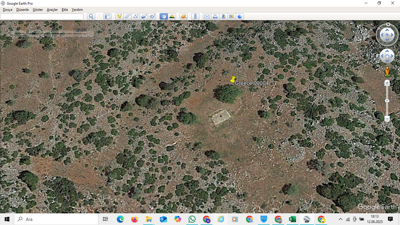The image size is (400, 225).
Task: Select the Add Polygon tool
Action: pos(127,16)
